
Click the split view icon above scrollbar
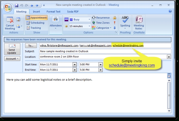coord(169,76)
